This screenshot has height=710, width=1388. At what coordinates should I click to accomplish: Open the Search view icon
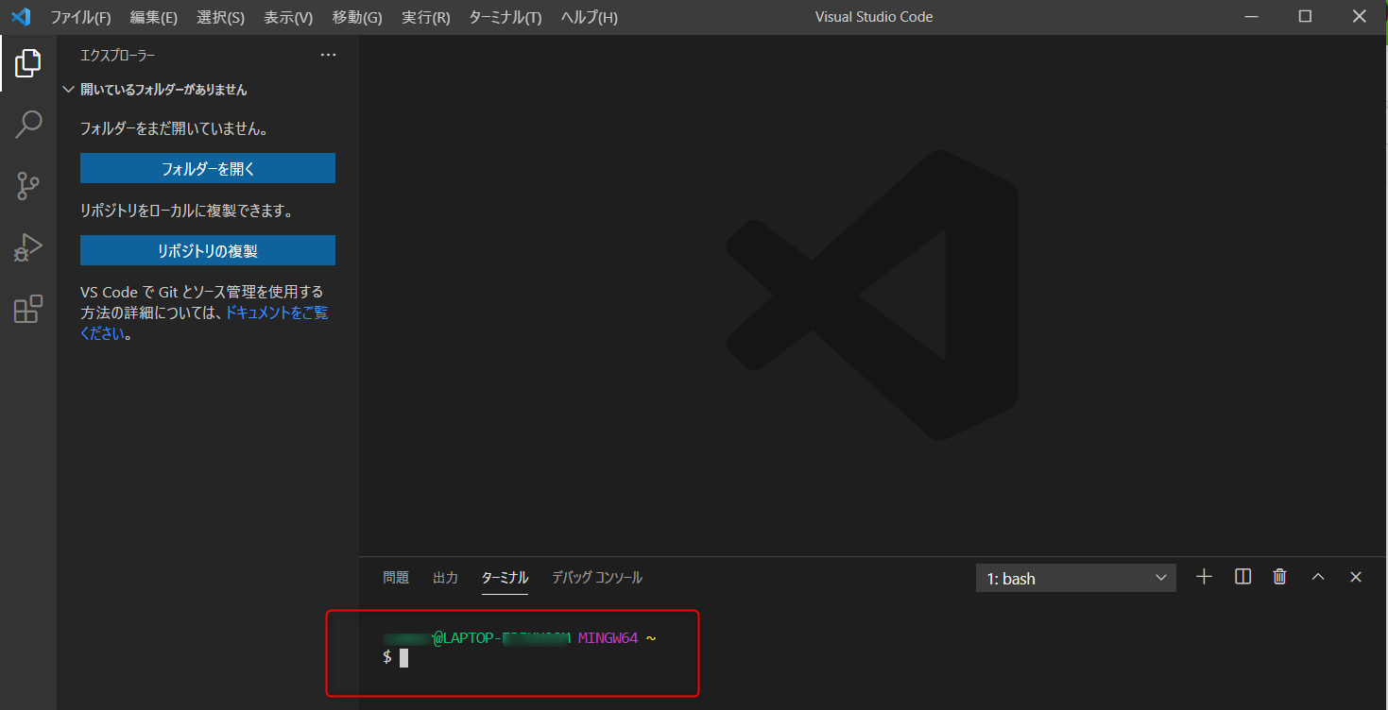(28, 125)
